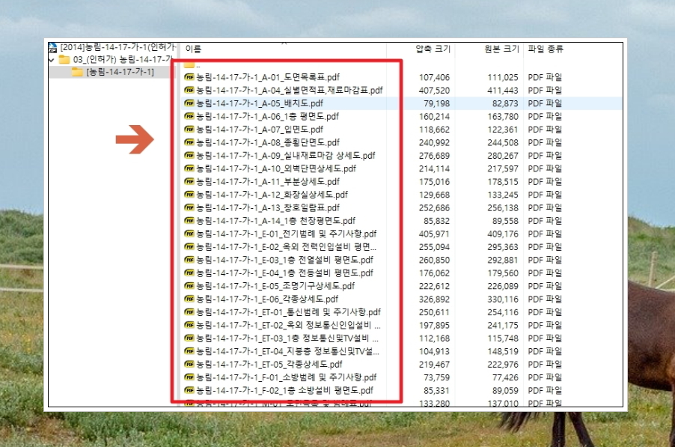Viewport: 675px width, 447px height.
Task: Sort by 원본 크기 column header
Action: [x=501, y=49]
